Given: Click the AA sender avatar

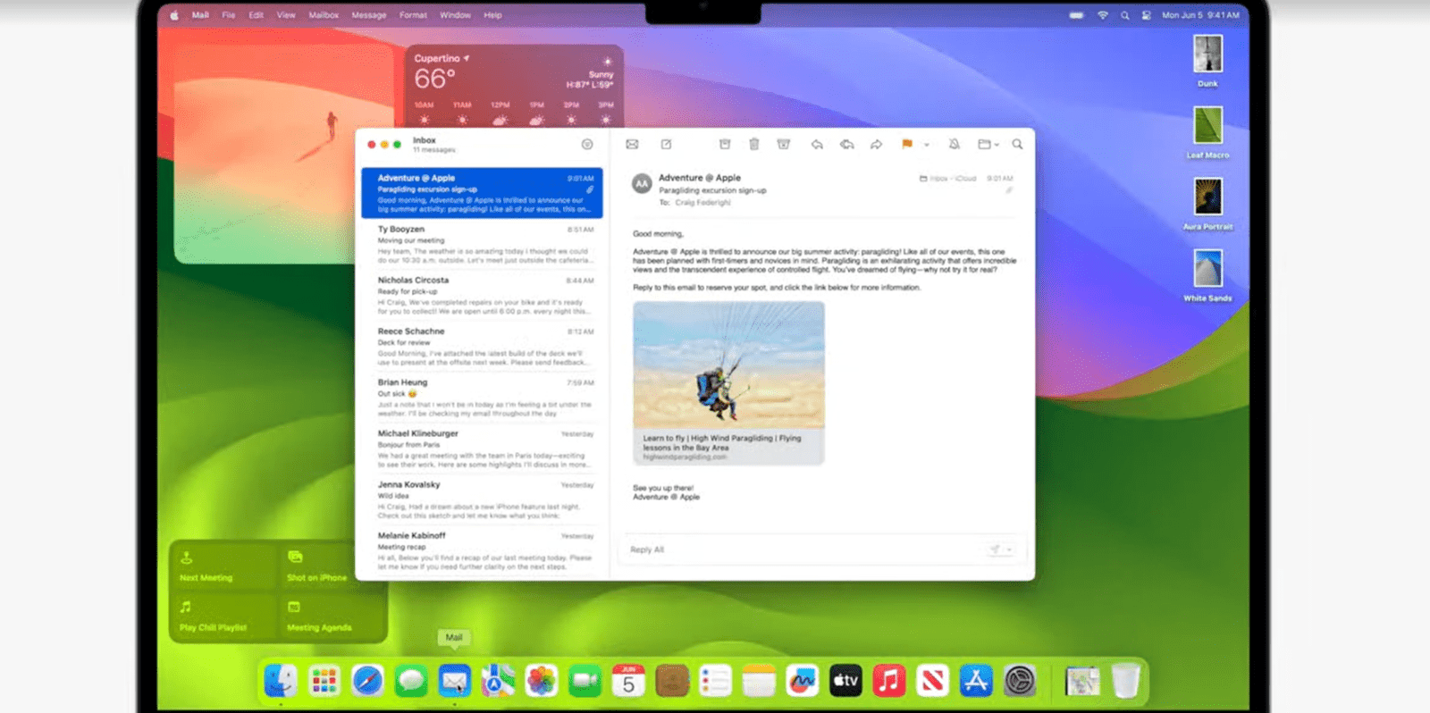Looking at the screenshot, I should tap(642, 184).
